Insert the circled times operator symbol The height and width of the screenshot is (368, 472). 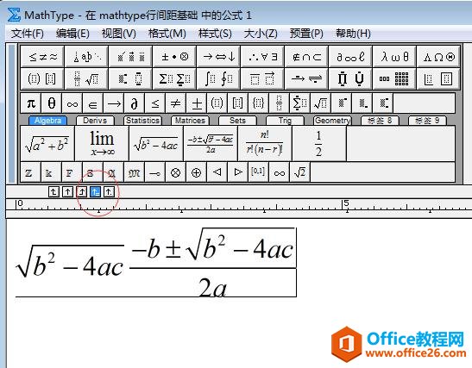pyautogui.click(x=175, y=172)
